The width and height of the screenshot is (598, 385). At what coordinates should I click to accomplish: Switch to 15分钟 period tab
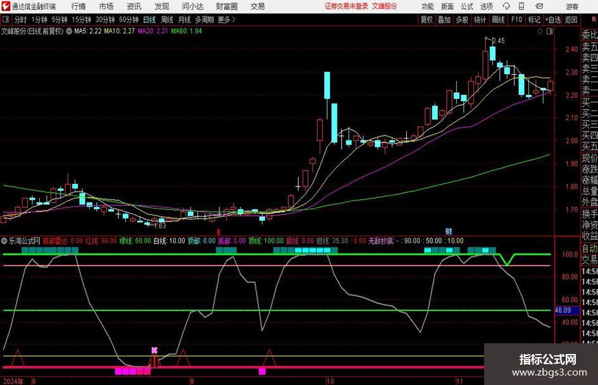pyautogui.click(x=82, y=20)
